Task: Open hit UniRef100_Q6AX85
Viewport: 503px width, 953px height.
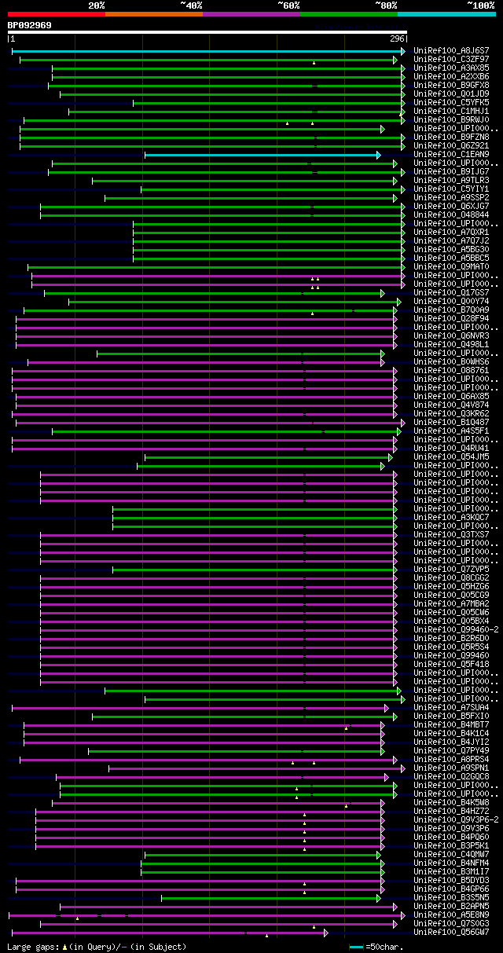Action: tap(451, 396)
